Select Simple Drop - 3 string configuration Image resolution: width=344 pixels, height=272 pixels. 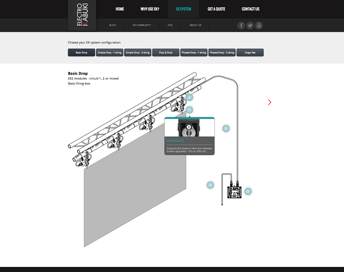(x=138, y=53)
